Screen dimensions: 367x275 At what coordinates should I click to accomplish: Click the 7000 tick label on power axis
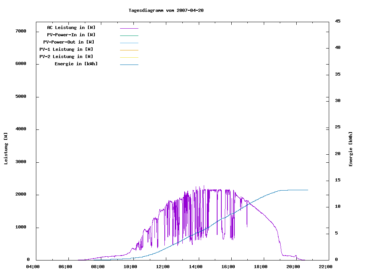coord(21,31)
